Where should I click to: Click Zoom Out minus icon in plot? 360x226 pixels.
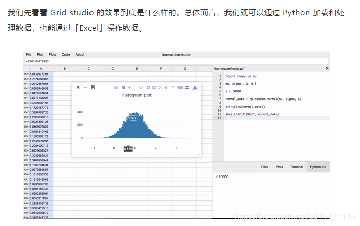[154, 87]
